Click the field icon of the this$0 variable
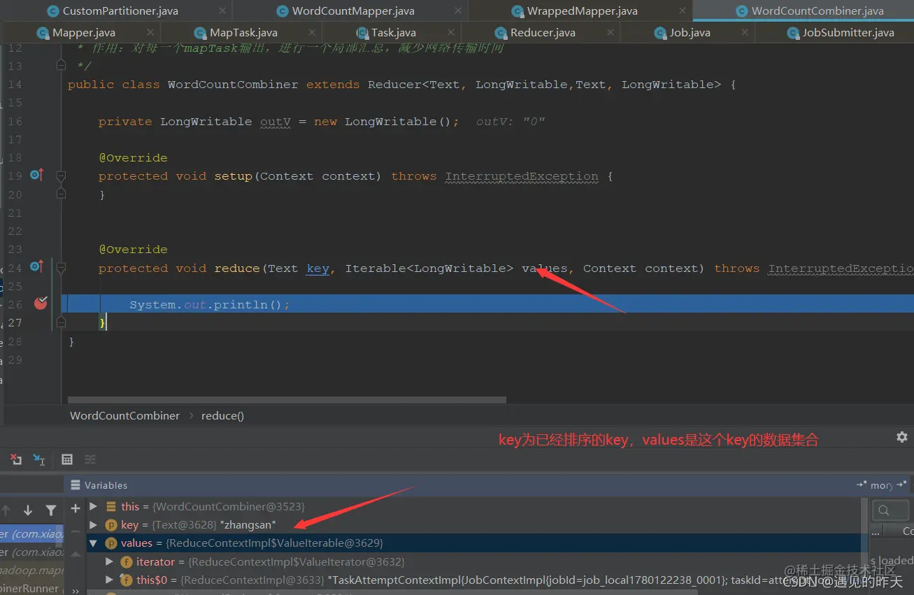The height and width of the screenshot is (595, 914). [x=126, y=580]
